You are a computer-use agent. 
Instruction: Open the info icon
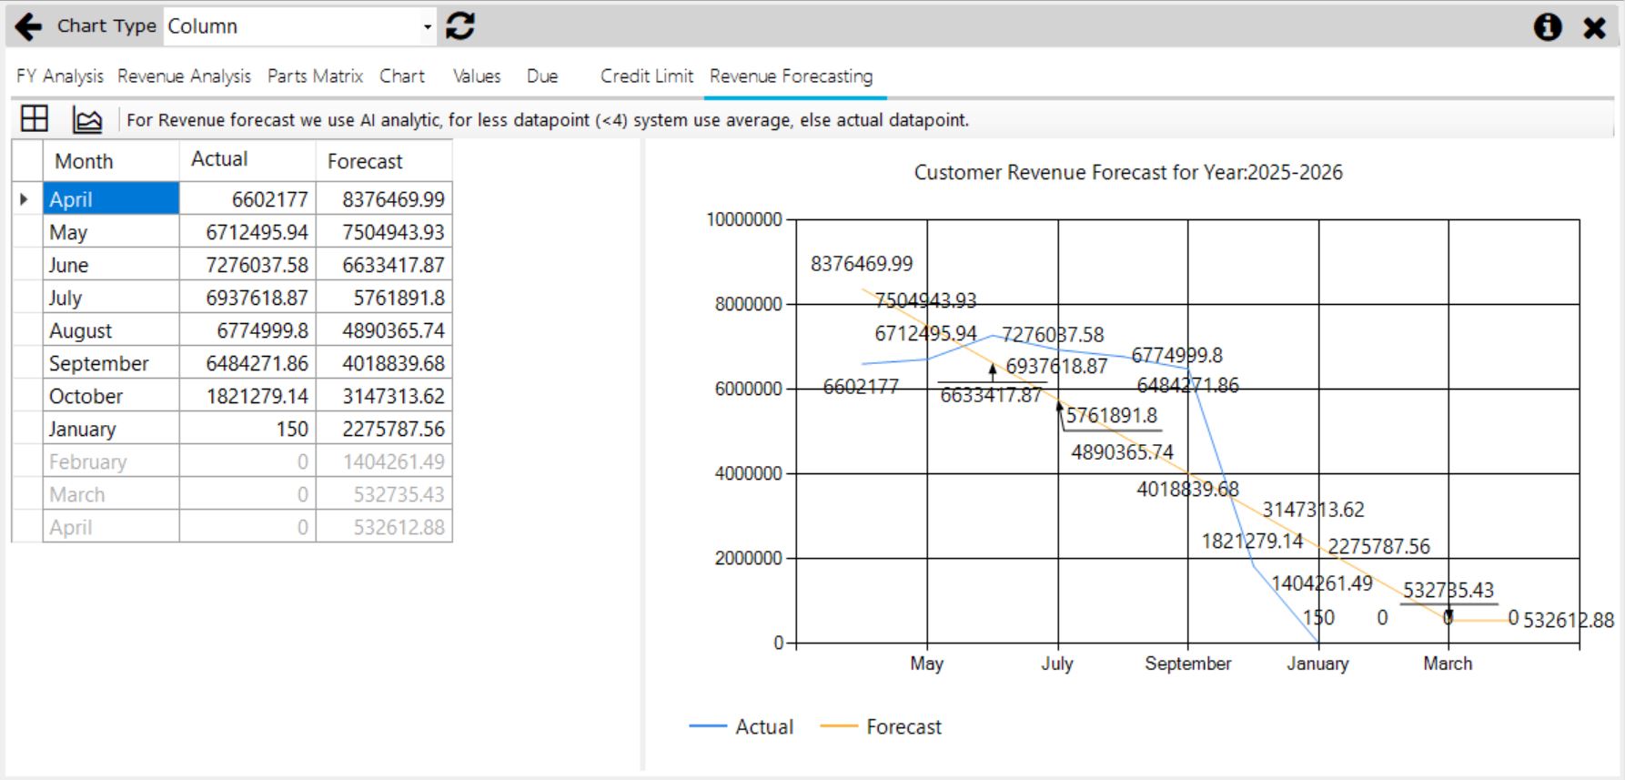pos(1548,27)
